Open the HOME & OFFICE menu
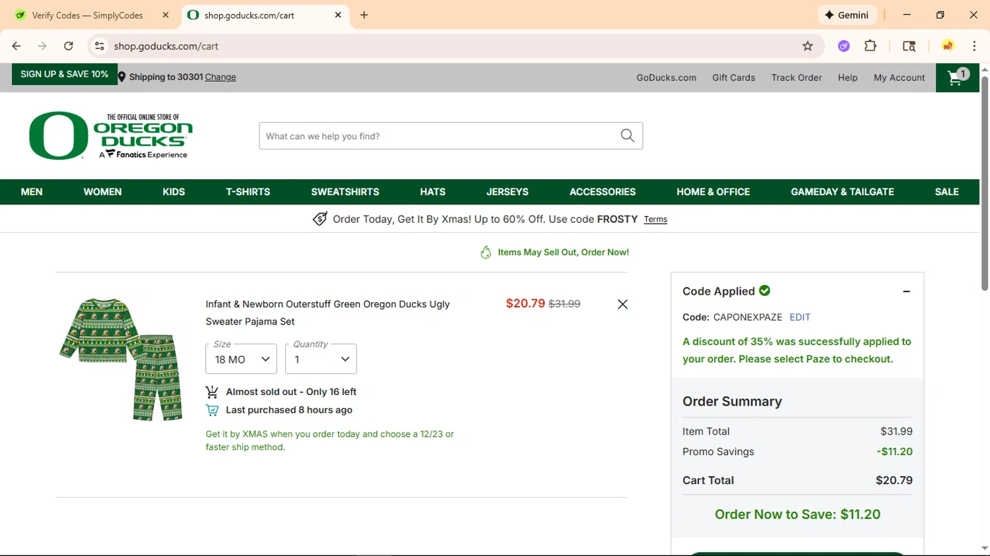The width and height of the screenshot is (990, 556). click(x=713, y=192)
